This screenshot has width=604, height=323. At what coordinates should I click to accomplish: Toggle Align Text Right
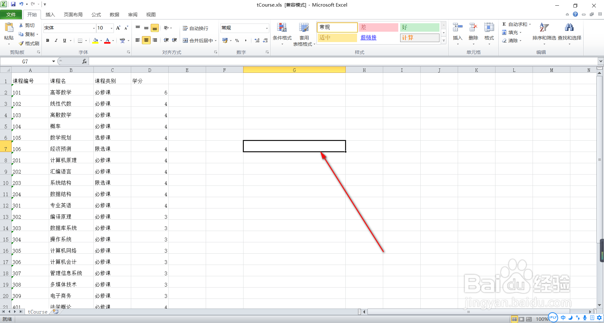[x=155, y=40]
